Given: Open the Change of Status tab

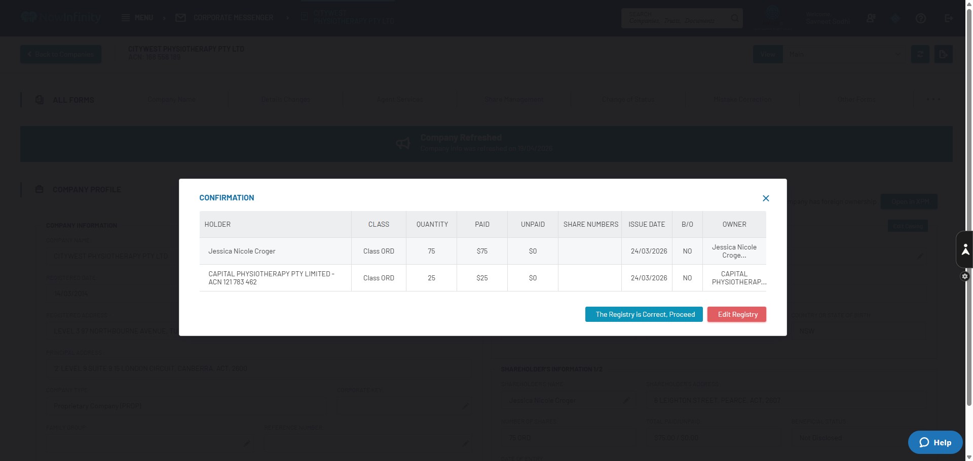Looking at the screenshot, I should click(x=628, y=99).
